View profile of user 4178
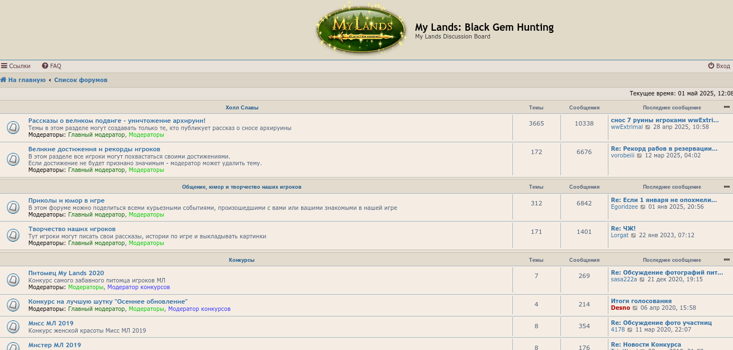Screen dimensions: 733x350 pyautogui.click(x=618, y=330)
